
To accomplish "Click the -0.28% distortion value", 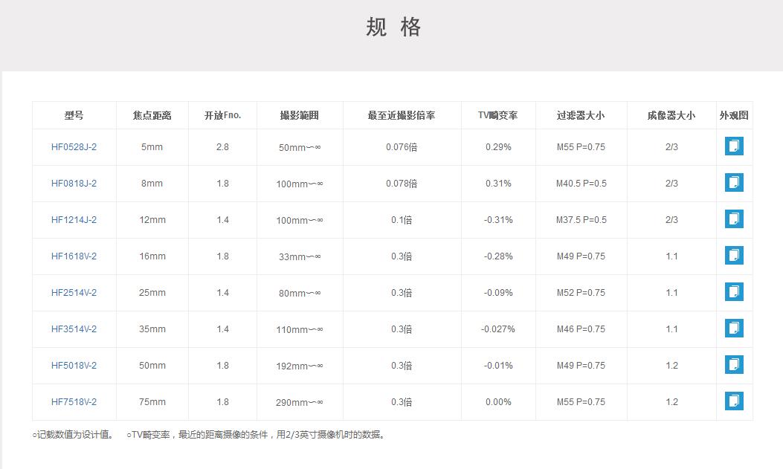I will pos(498,256).
